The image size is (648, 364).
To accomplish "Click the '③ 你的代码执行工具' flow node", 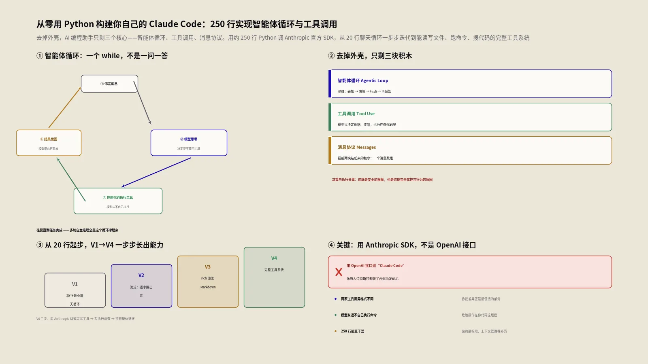I will (x=118, y=201).
